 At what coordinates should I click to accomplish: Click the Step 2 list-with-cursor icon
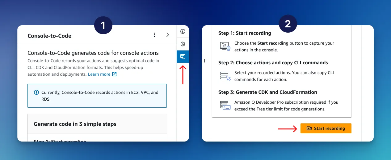(225, 76)
